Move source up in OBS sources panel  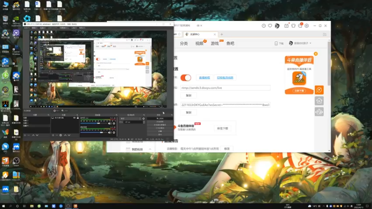coord(65,135)
